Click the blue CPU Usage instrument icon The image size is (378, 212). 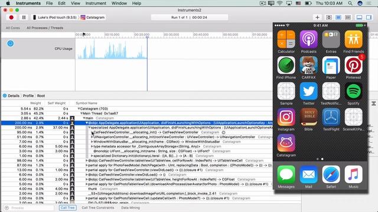[11, 44]
